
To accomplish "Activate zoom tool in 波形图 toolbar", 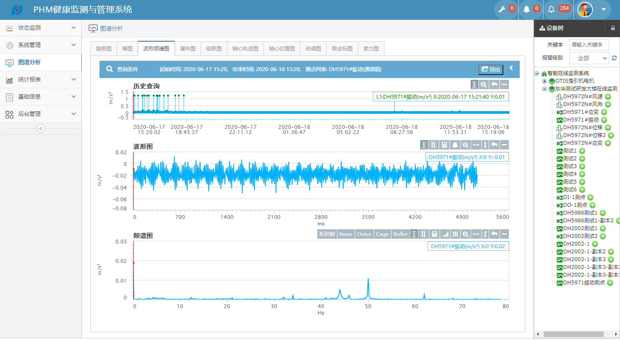I will pos(465,145).
